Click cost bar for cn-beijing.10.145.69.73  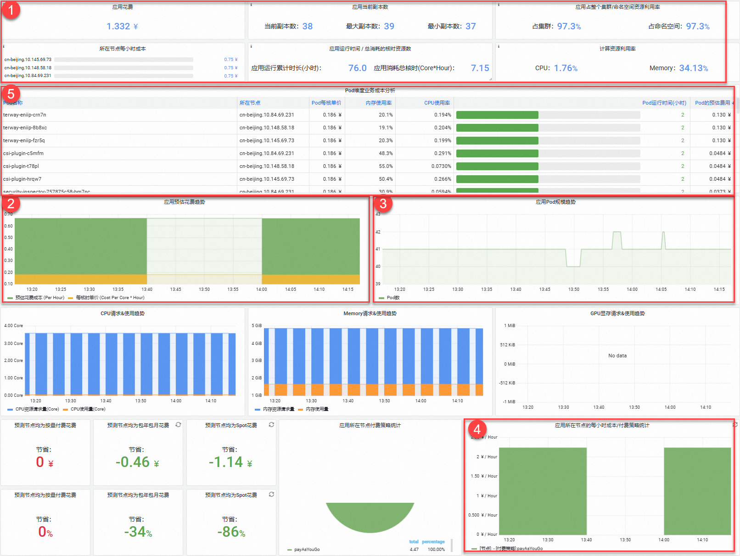(x=123, y=60)
